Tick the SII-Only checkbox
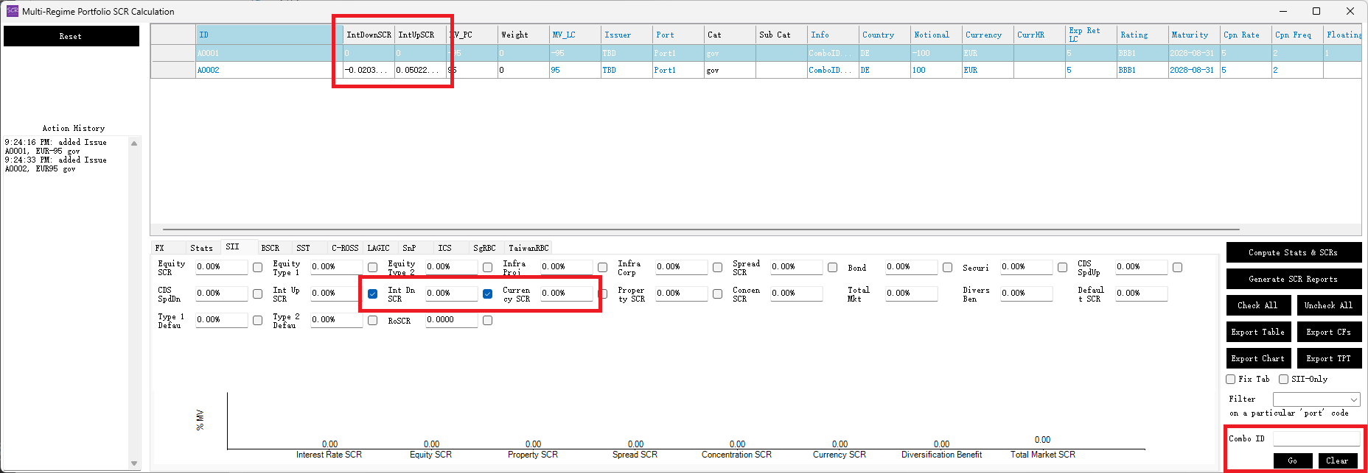 tap(1283, 379)
